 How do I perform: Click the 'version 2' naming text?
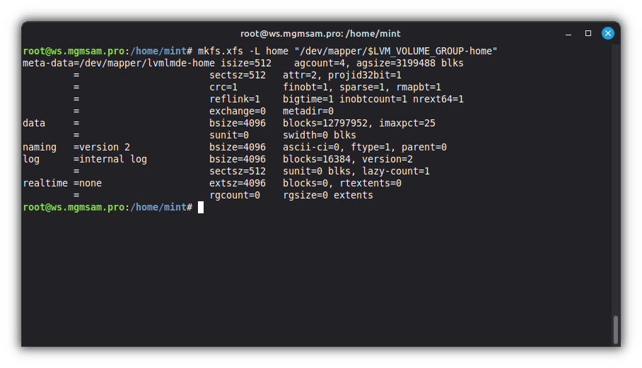point(105,147)
